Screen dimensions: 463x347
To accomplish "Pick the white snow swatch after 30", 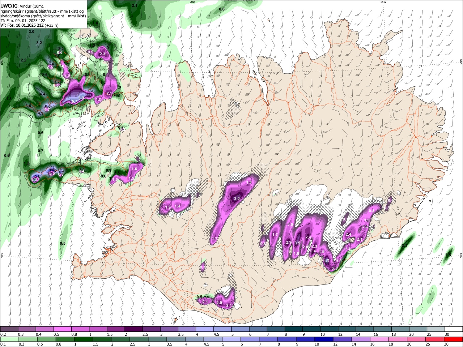I will (454, 329).
